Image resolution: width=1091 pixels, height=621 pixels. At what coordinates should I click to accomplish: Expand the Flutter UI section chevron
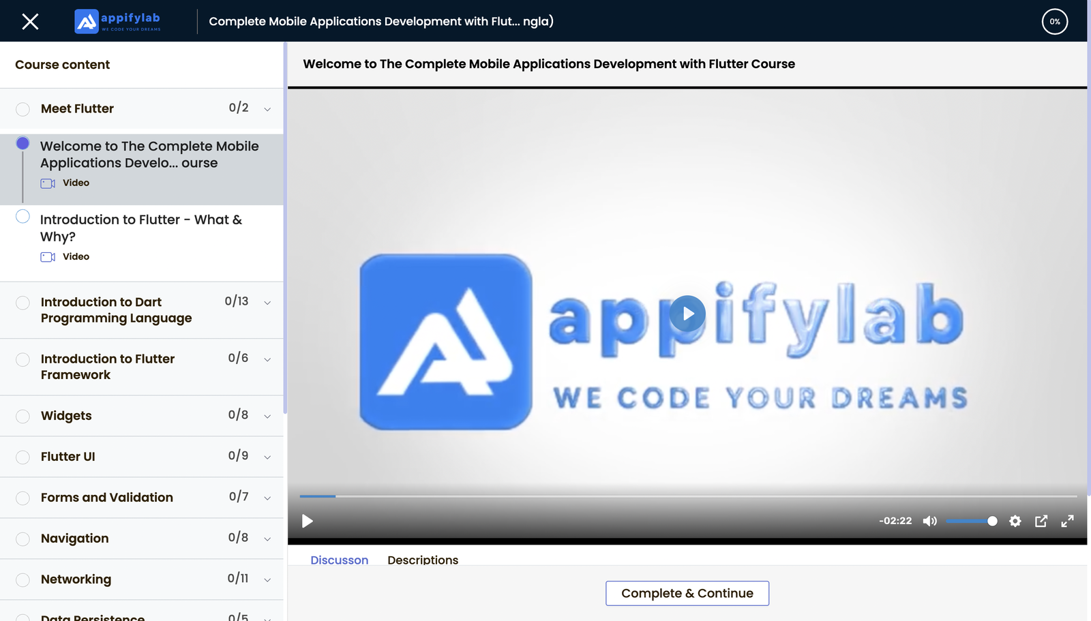pos(267,457)
